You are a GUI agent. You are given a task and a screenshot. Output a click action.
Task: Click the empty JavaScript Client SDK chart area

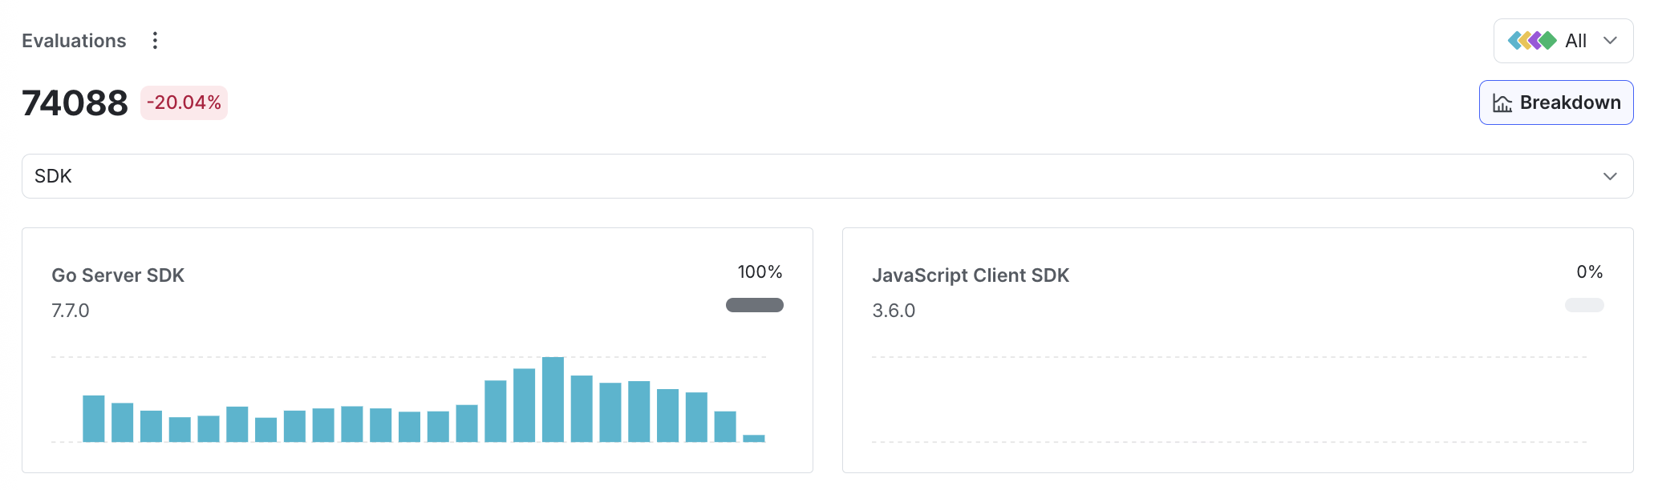(x=1229, y=400)
